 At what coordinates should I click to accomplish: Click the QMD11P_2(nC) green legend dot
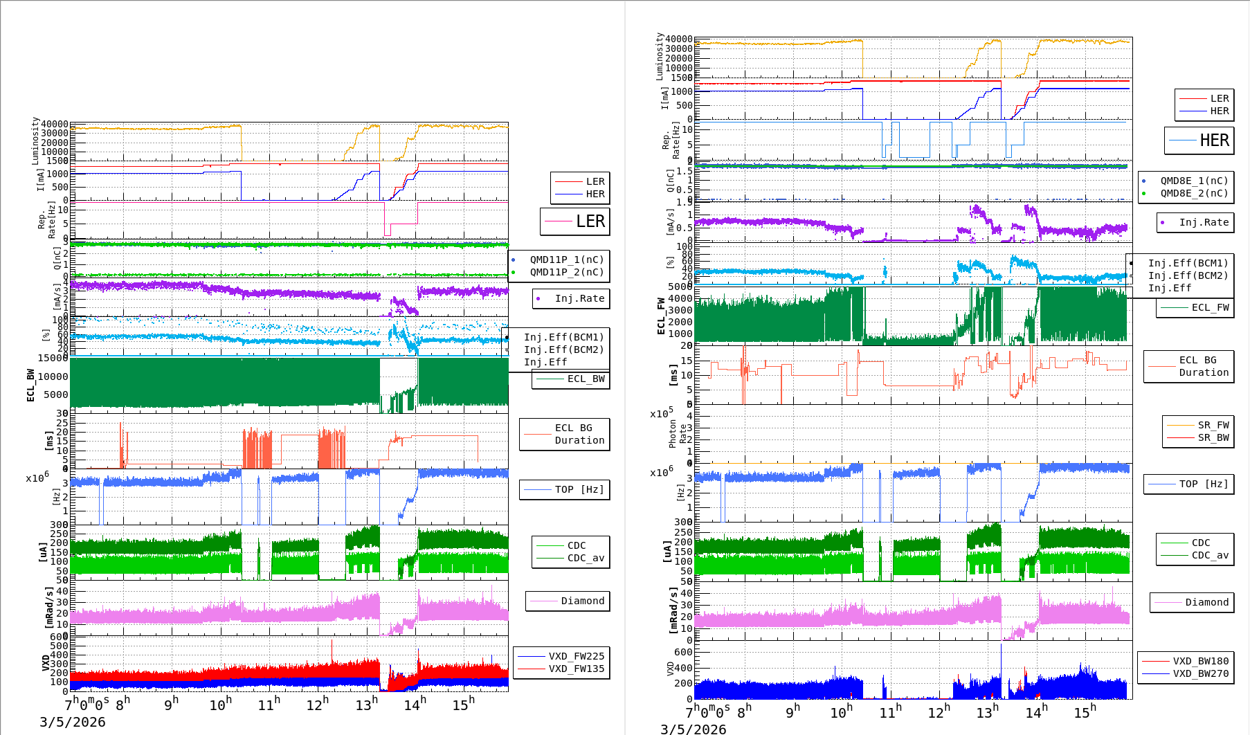pos(513,272)
